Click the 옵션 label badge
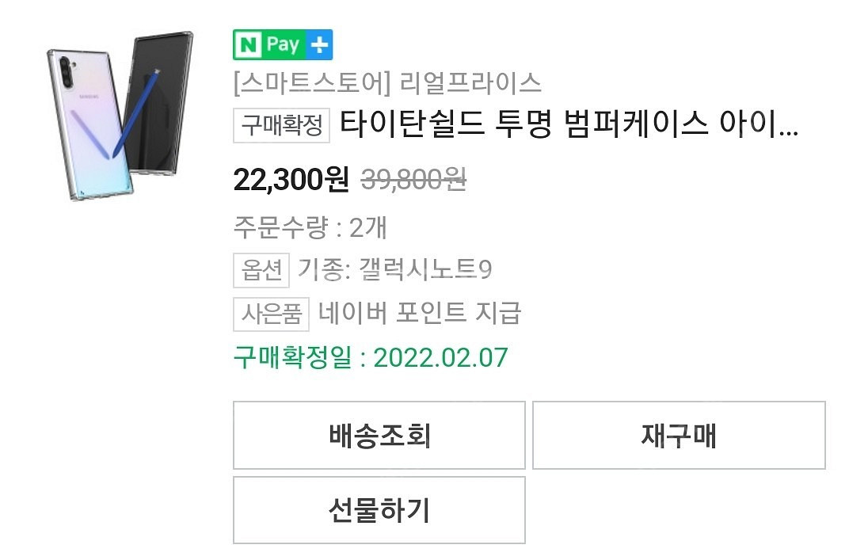This screenshot has width=849, height=560. [x=261, y=270]
